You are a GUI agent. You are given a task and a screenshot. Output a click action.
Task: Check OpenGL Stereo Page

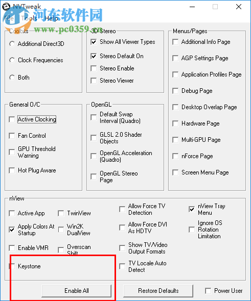[x=94, y=177]
